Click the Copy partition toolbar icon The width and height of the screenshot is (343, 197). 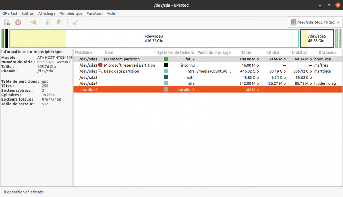click(x=48, y=23)
